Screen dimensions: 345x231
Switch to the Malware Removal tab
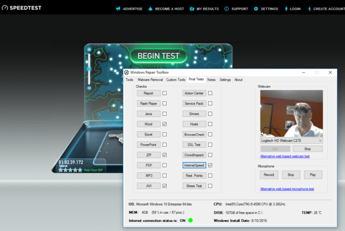(150, 80)
